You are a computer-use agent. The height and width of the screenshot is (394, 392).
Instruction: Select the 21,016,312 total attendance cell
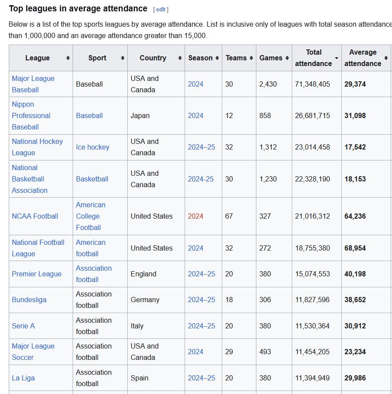point(317,216)
